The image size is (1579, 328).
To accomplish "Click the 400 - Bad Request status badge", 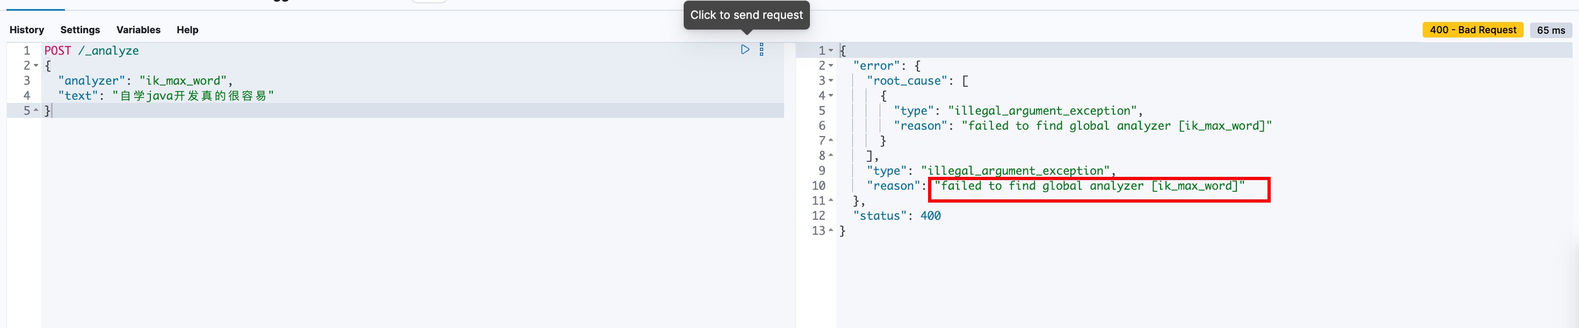I will click(x=1473, y=30).
